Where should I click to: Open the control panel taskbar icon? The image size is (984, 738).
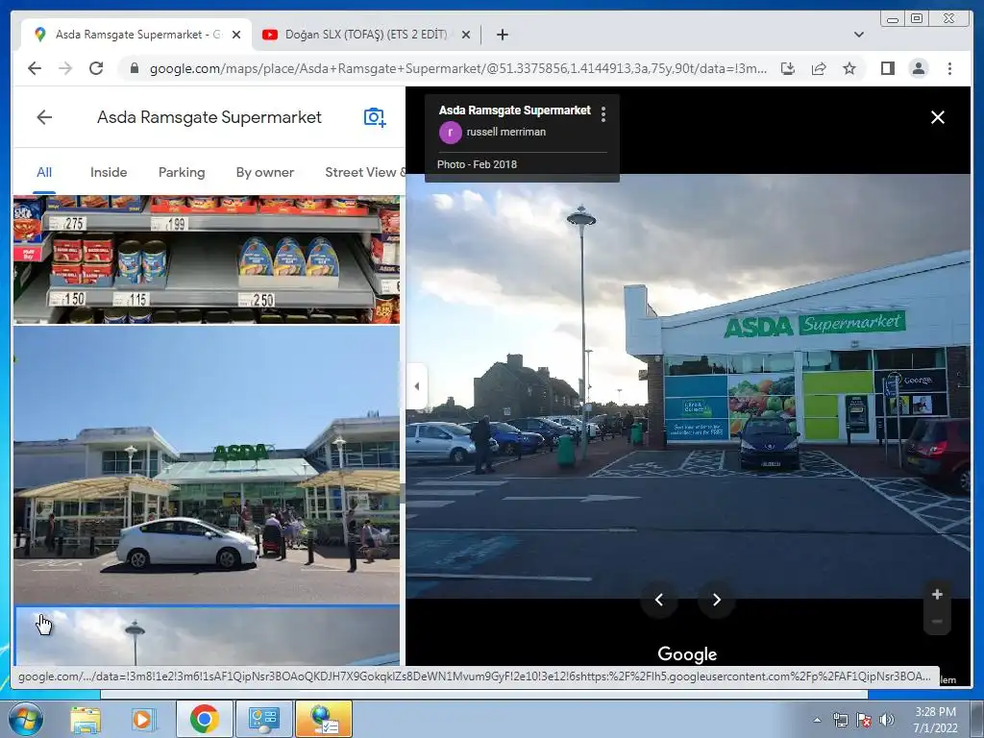263,719
